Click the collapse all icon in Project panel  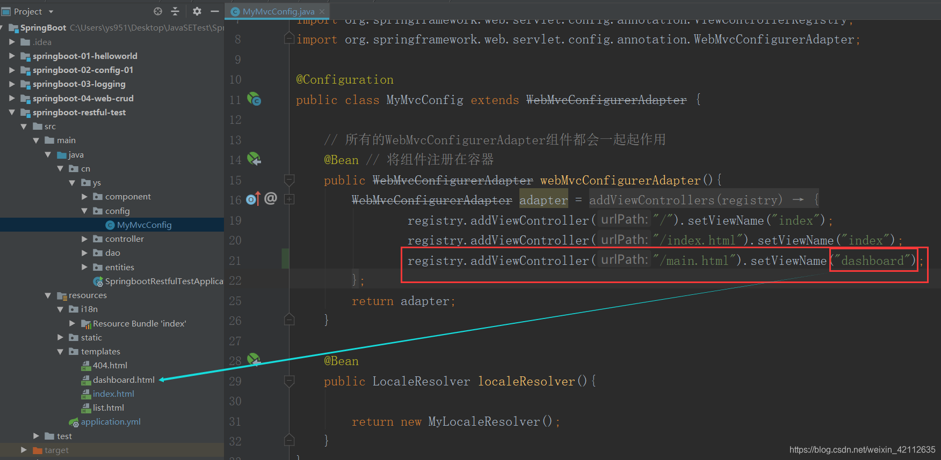point(175,11)
